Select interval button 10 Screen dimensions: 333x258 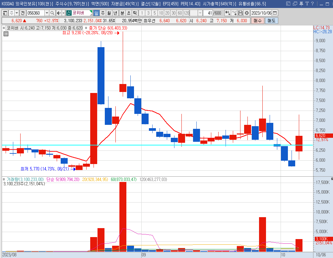tap(161, 13)
